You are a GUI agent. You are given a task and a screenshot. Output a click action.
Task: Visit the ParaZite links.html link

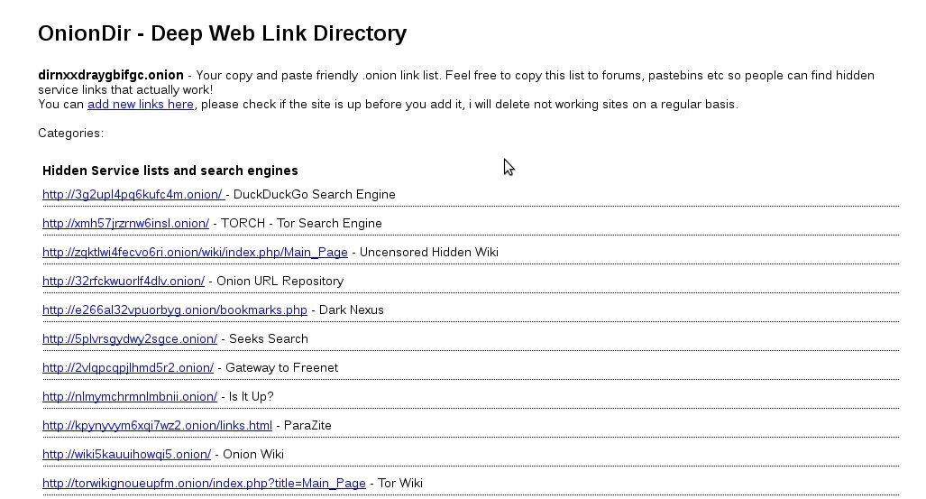pyautogui.click(x=157, y=426)
